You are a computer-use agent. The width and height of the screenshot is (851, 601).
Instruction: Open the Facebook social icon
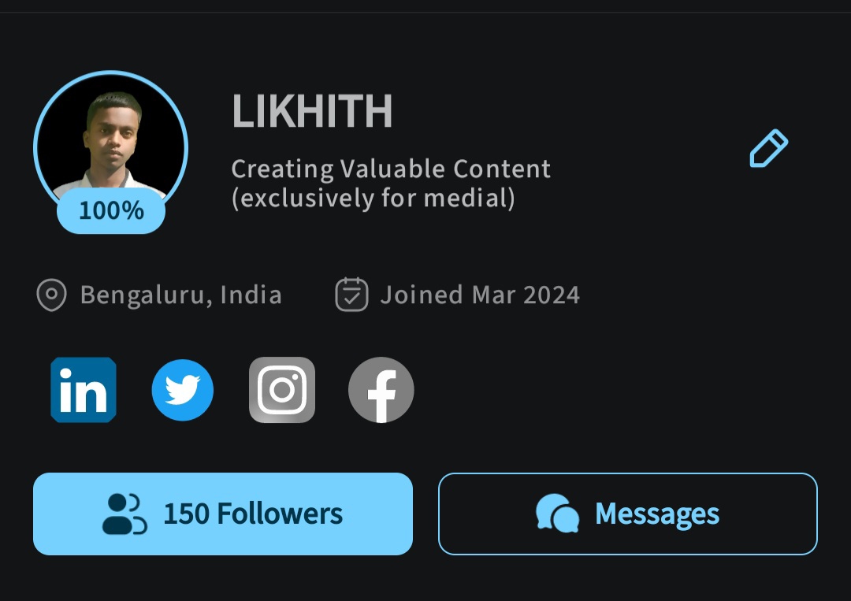click(x=381, y=390)
